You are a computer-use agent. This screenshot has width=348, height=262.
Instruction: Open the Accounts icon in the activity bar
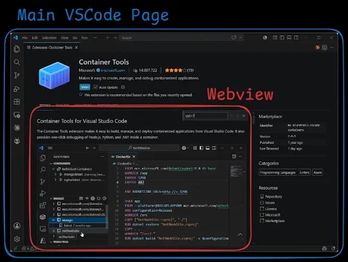pyautogui.click(x=17, y=226)
